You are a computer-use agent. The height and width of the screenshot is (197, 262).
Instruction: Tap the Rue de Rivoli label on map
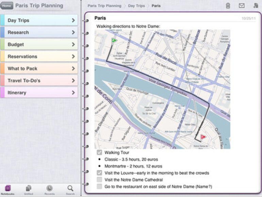[x=166, y=59]
